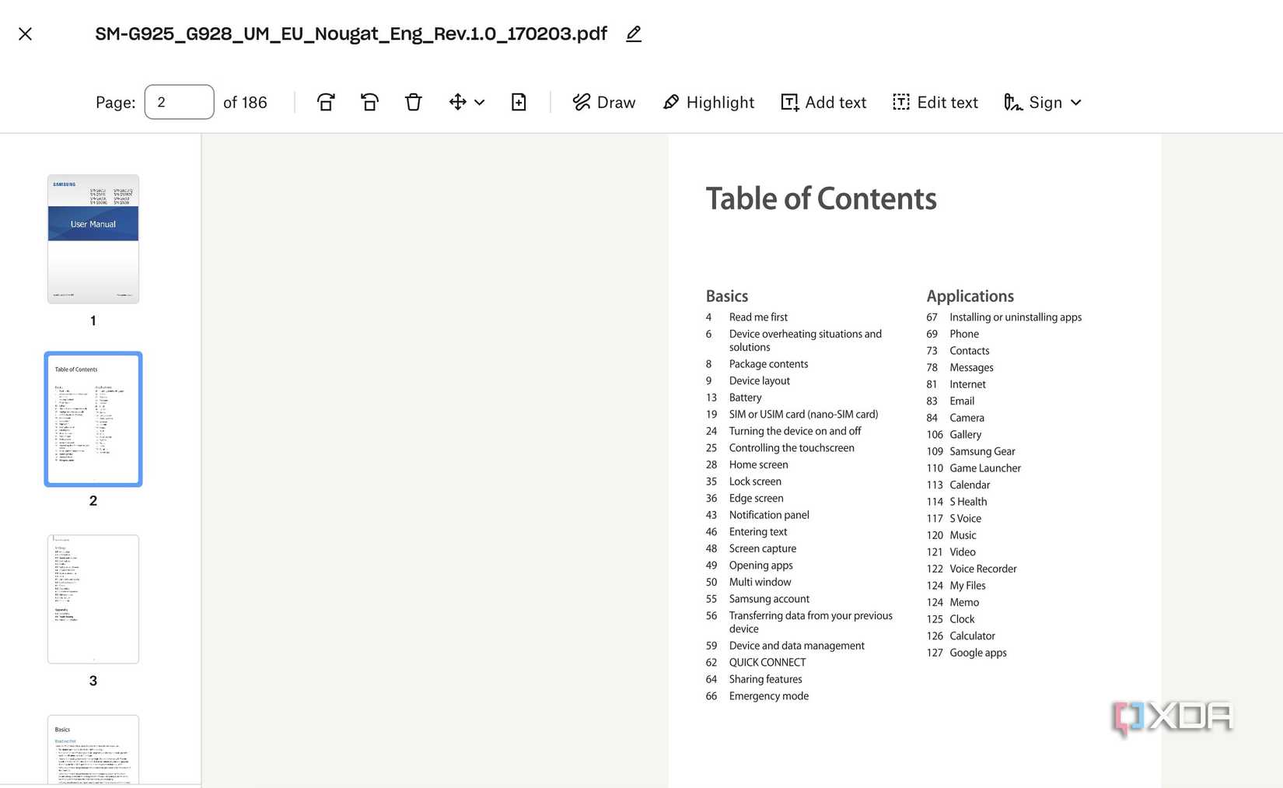Close the PDF editor with the X icon
This screenshot has width=1283, height=788.
click(x=25, y=34)
